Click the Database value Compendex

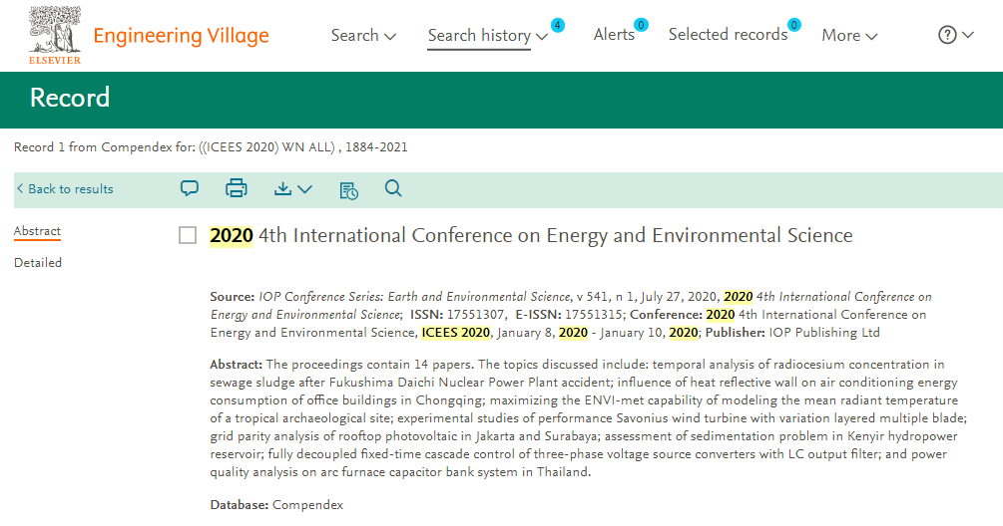tap(307, 505)
